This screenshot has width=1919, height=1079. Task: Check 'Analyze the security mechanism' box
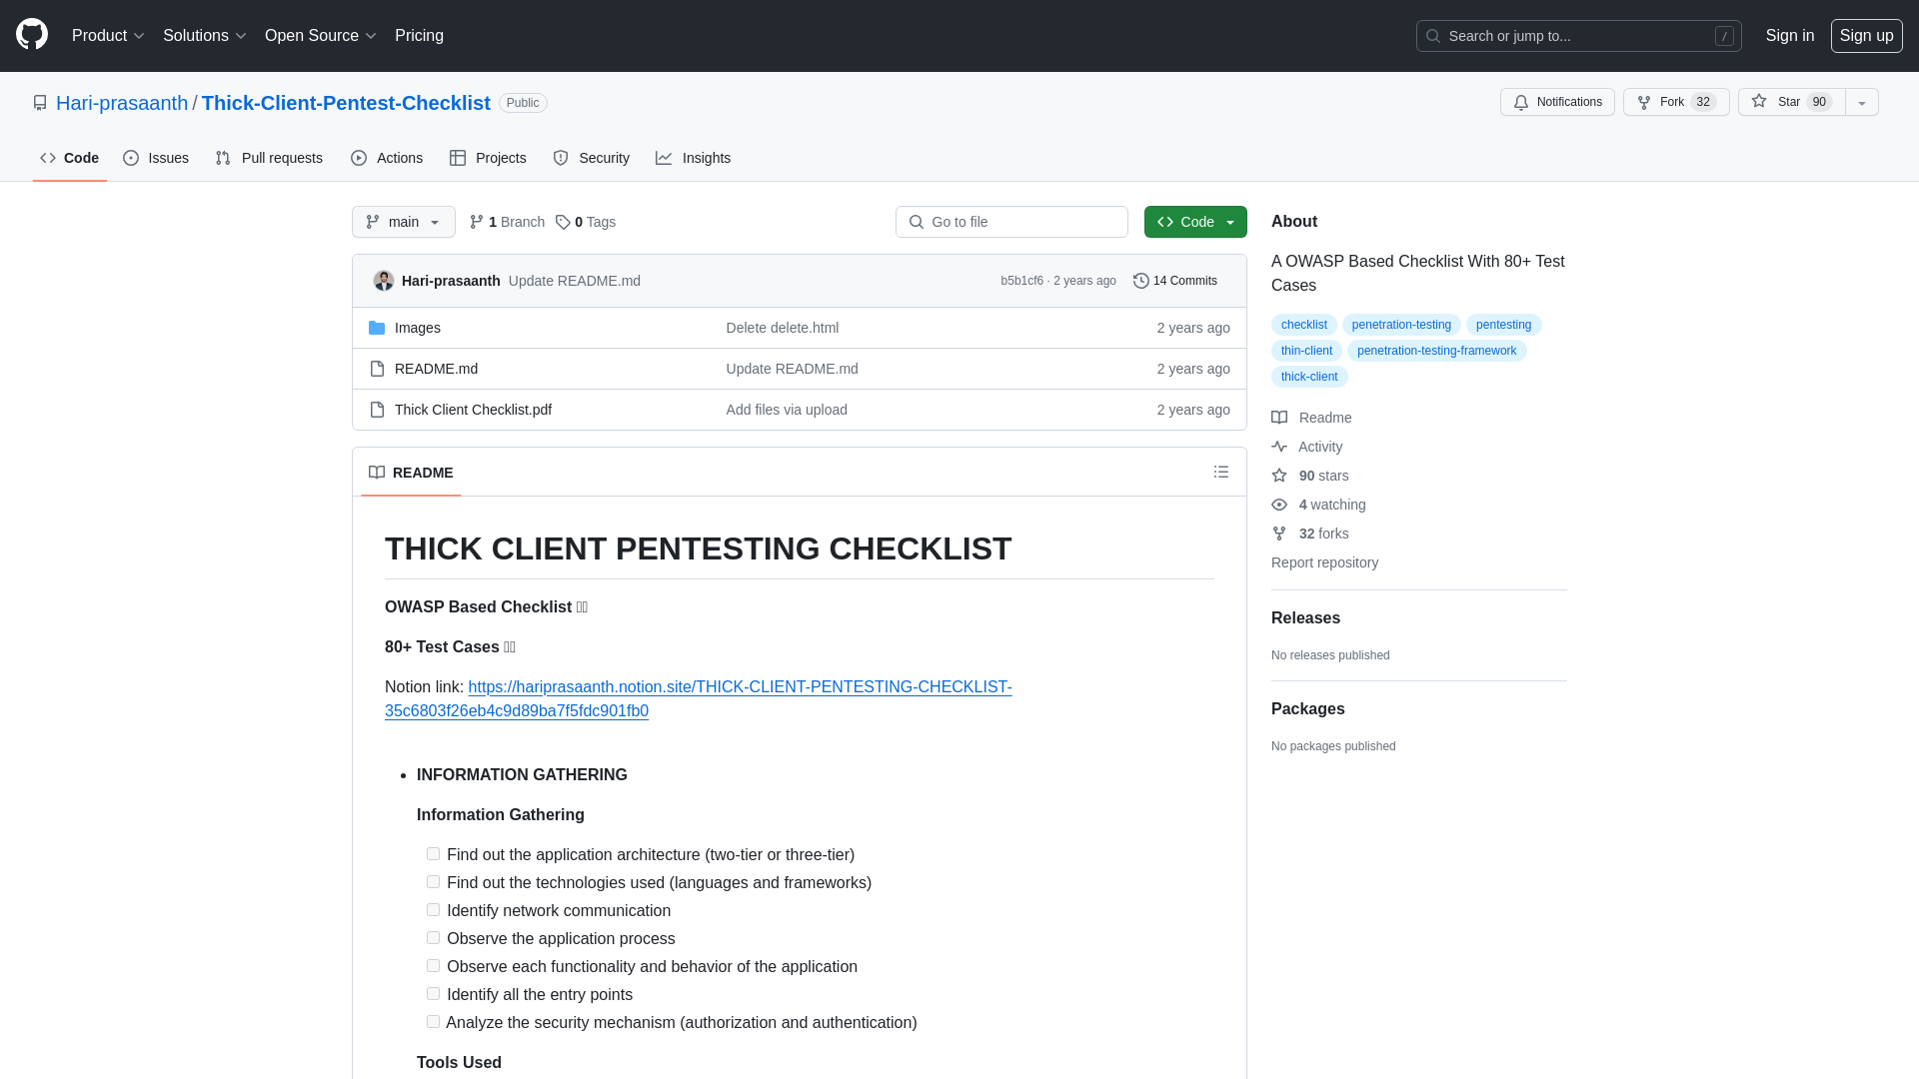(x=433, y=1022)
